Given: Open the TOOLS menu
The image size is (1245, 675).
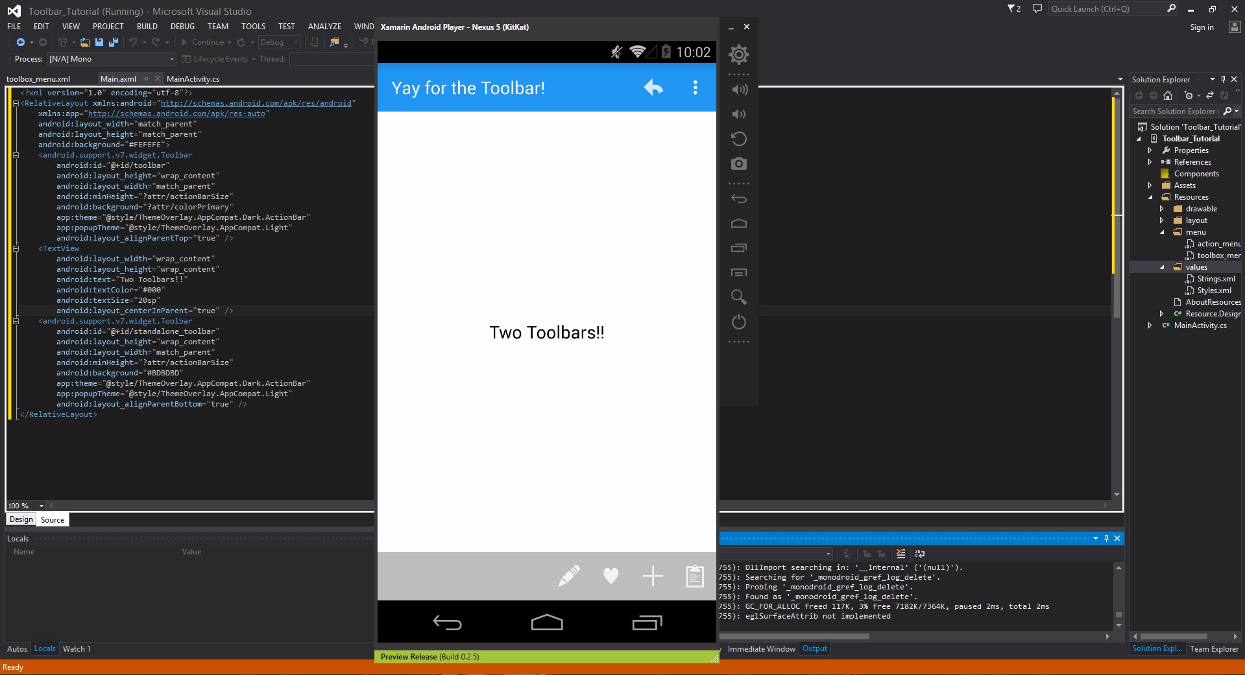Looking at the screenshot, I should [x=253, y=27].
